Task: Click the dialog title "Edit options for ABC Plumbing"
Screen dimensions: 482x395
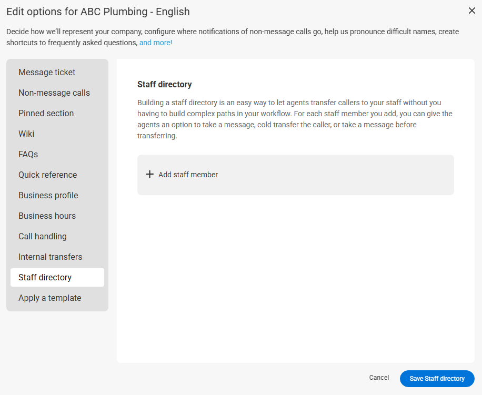Action: [x=98, y=12]
